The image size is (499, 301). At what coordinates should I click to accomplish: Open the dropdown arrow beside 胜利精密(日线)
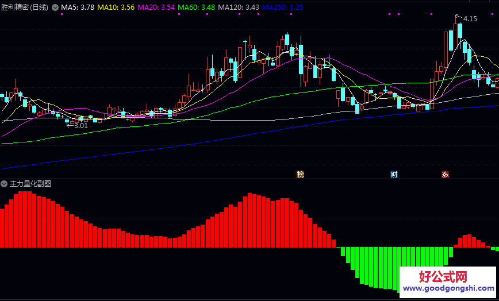pos(55,7)
